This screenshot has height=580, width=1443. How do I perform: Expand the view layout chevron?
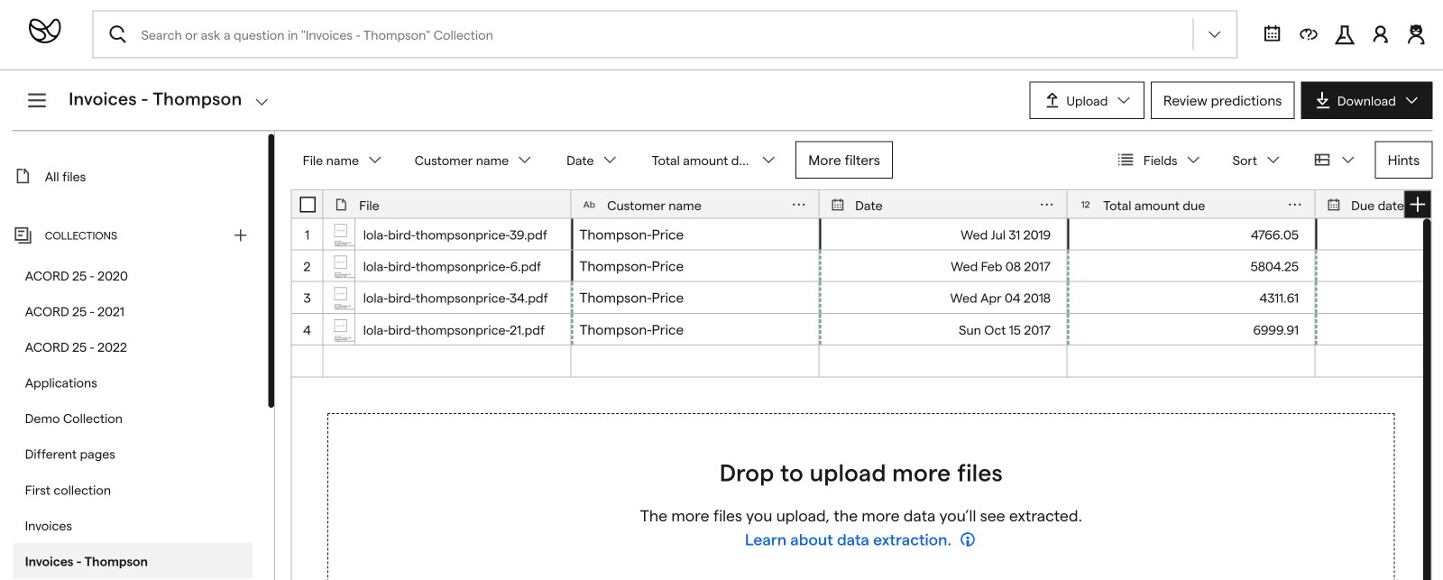pyautogui.click(x=1348, y=160)
